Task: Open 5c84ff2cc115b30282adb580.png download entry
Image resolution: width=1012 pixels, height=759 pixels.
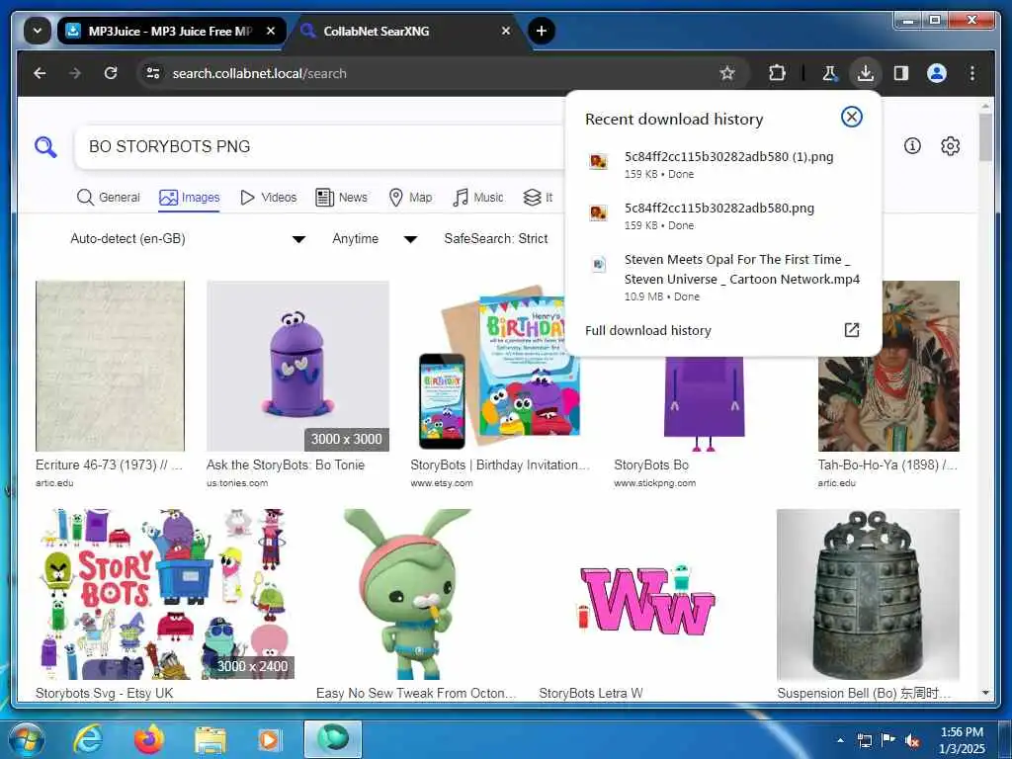Action: (722, 216)
